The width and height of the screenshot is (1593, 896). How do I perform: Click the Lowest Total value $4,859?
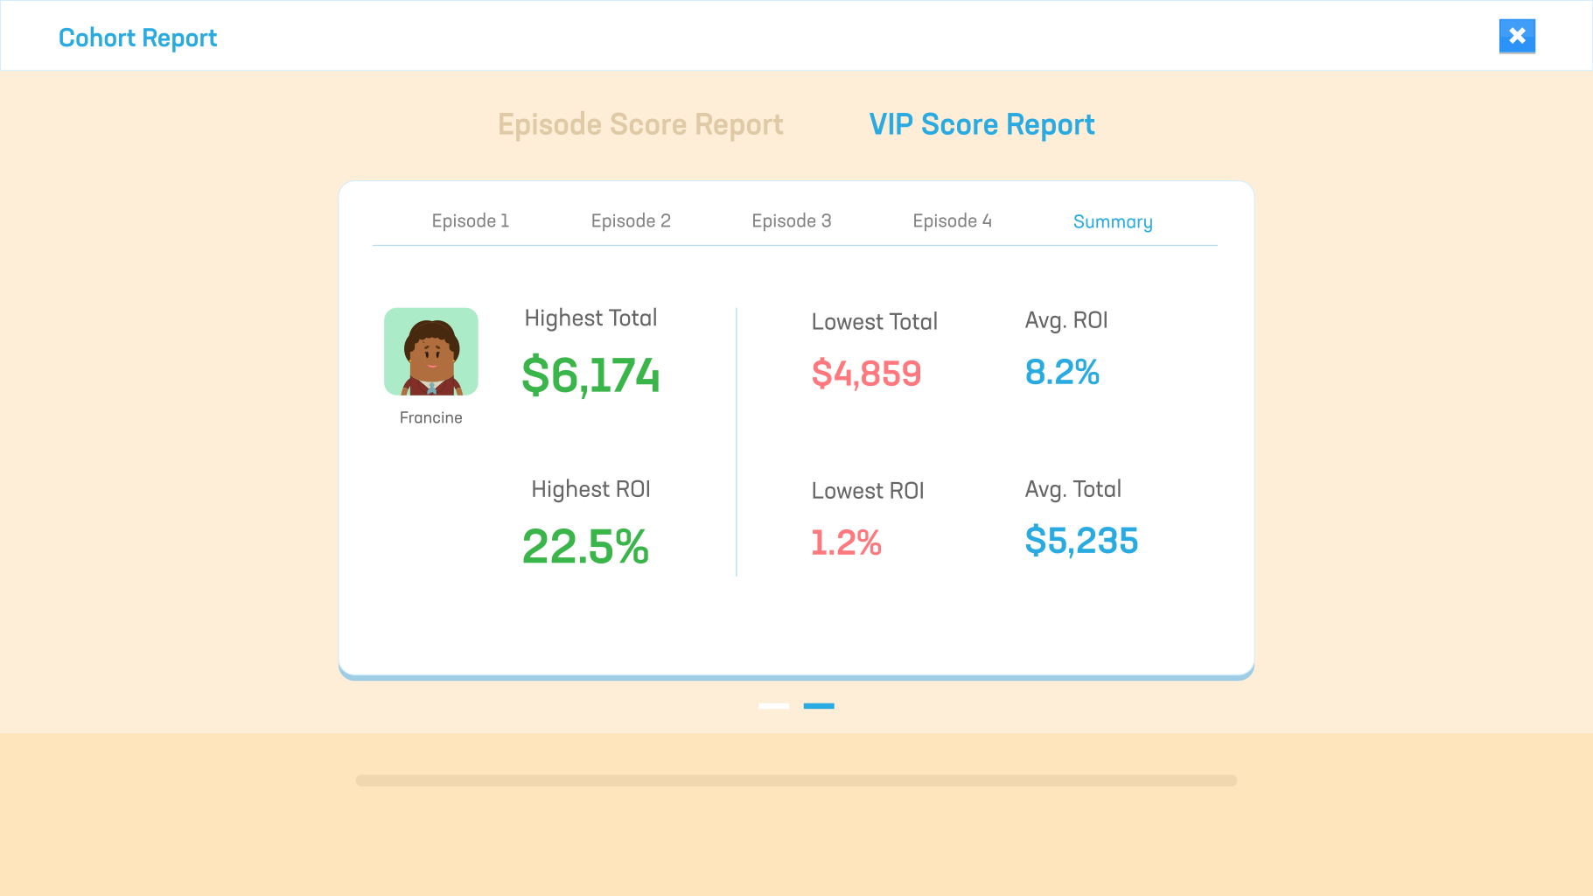click(867, 374)
